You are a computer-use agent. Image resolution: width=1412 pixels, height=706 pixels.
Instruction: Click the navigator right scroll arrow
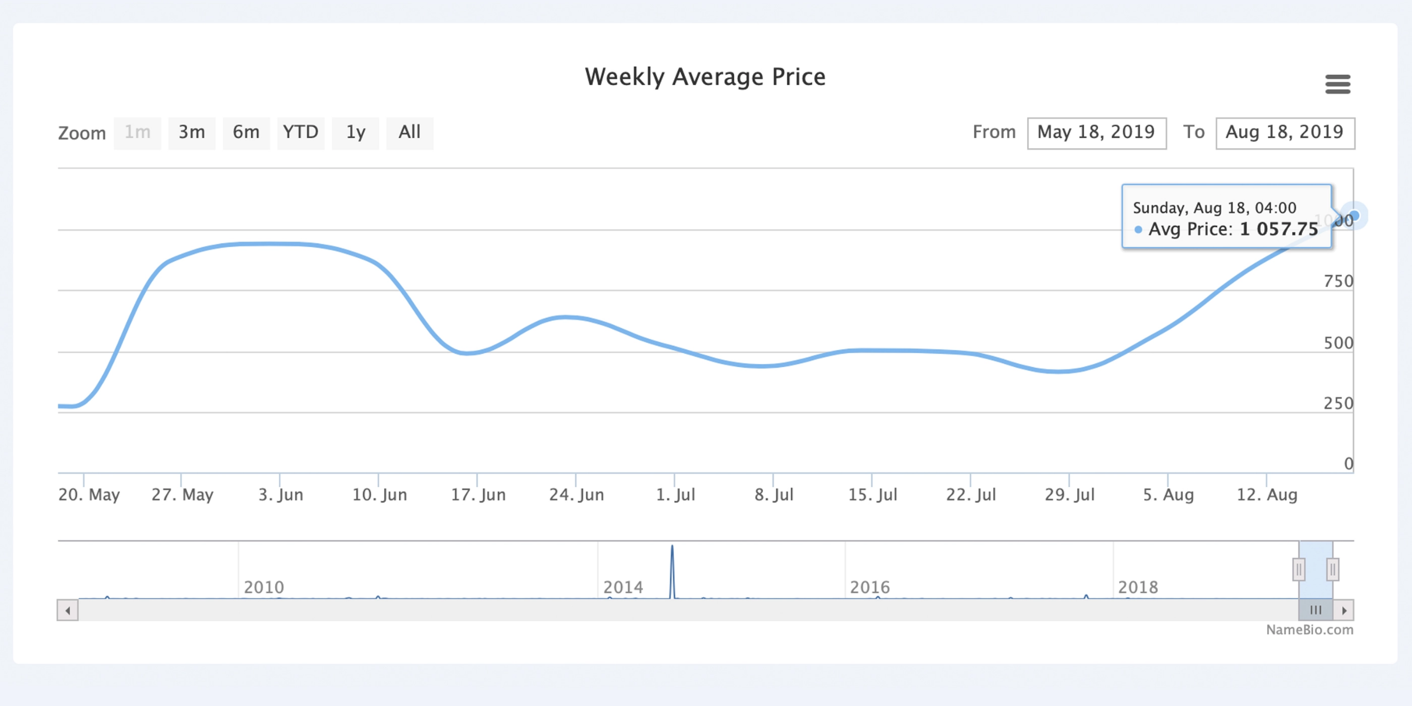(1344, 610)
